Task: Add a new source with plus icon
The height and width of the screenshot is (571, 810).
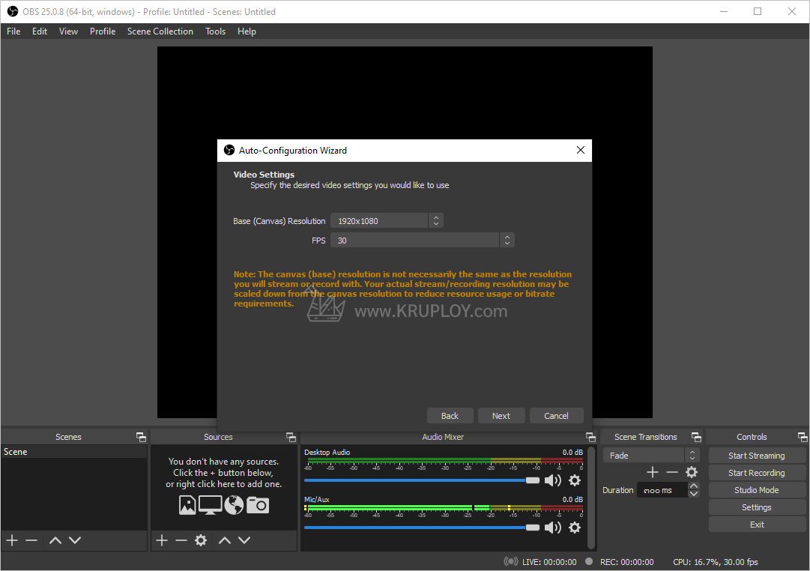Action: click(162, 540)
